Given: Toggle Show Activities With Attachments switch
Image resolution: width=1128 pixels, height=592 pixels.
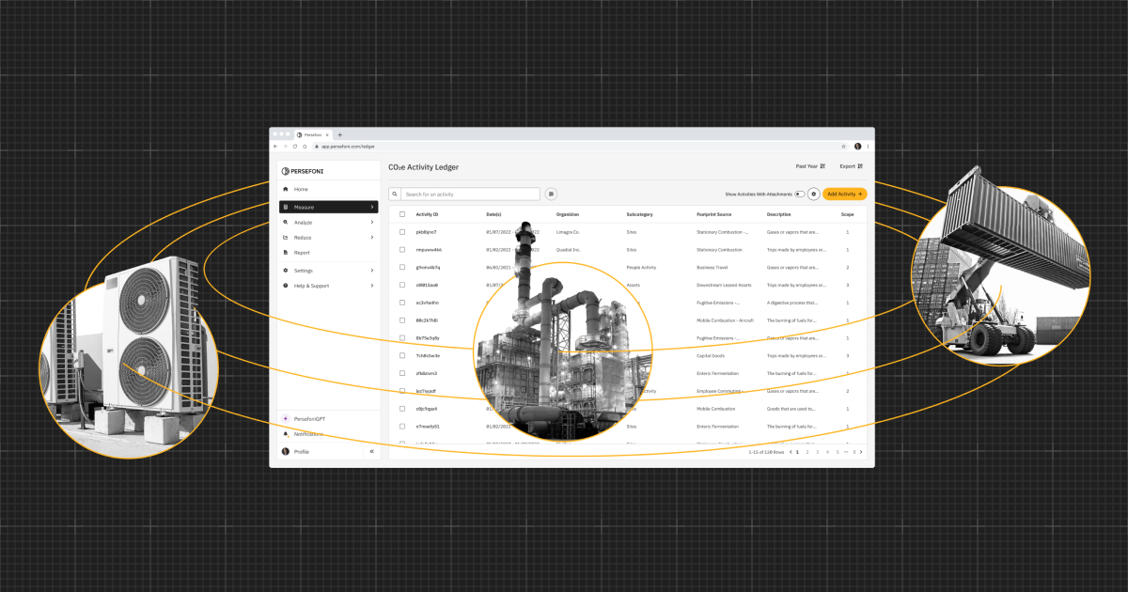Looking at the screenshot, I should point(799,194).
